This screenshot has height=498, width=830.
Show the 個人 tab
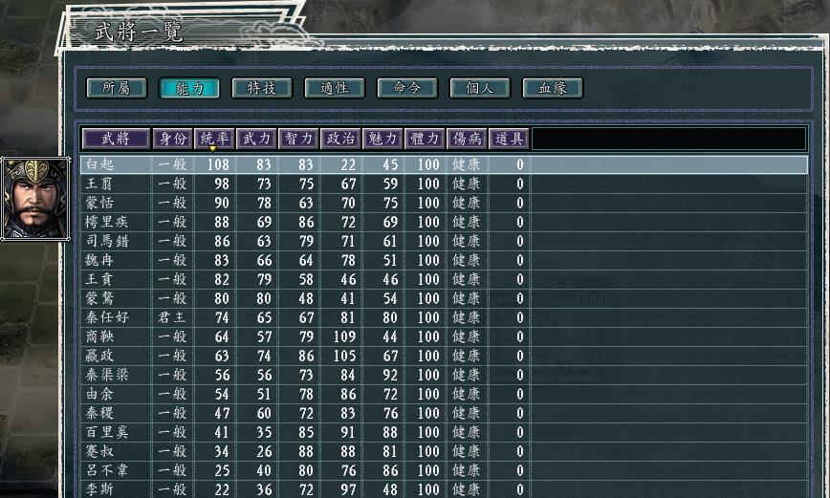(x=480, y=88)
